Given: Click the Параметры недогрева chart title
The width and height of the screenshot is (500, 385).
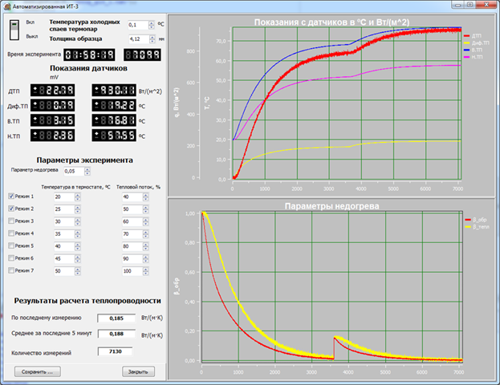Looking at the screenshot, I should click(332, 206).
